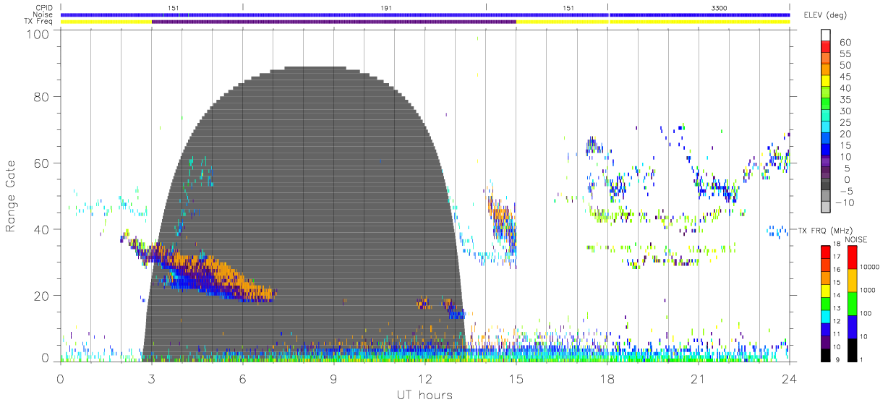Click x-axis tick label "9" on UT hours axis

pos(333,379)
